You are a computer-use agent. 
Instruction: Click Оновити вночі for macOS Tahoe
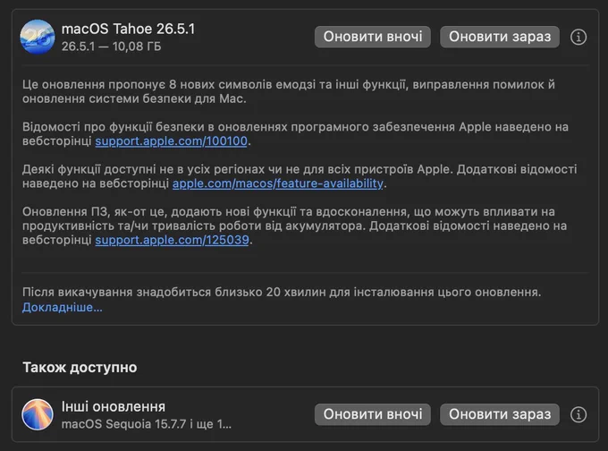373,37
